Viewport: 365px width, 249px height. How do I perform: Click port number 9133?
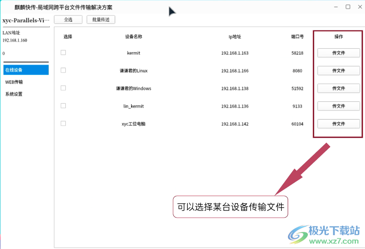[297, 106]
